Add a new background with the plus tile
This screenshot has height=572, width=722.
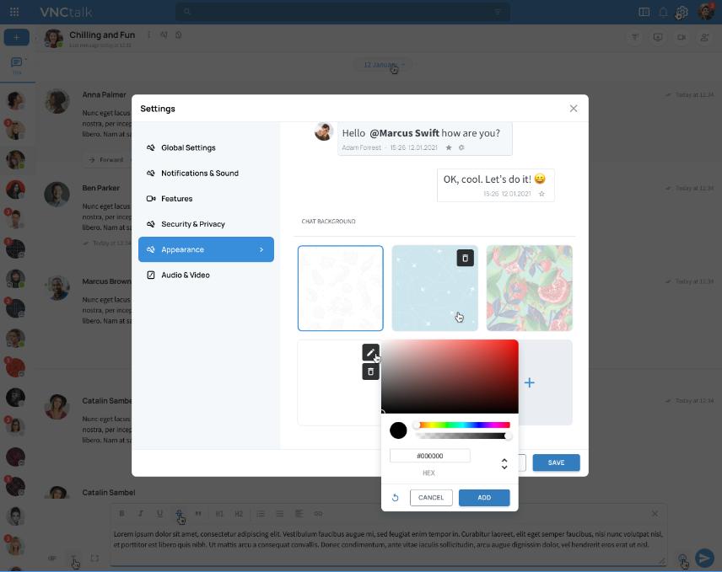(x=530, y=382)
